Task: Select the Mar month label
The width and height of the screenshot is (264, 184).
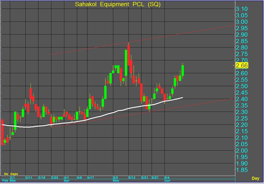Action: click(13, 180)
